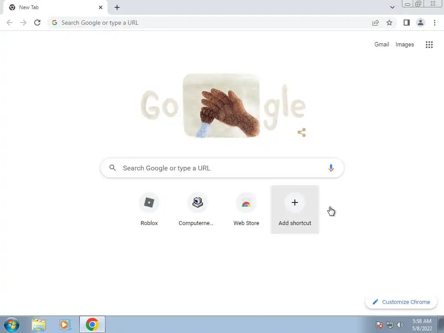Expand the tab search dropdown arrow

click(392, 8)
